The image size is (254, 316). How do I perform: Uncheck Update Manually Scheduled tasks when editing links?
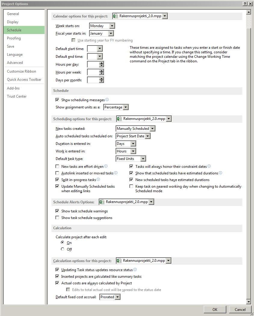point(57,186)
